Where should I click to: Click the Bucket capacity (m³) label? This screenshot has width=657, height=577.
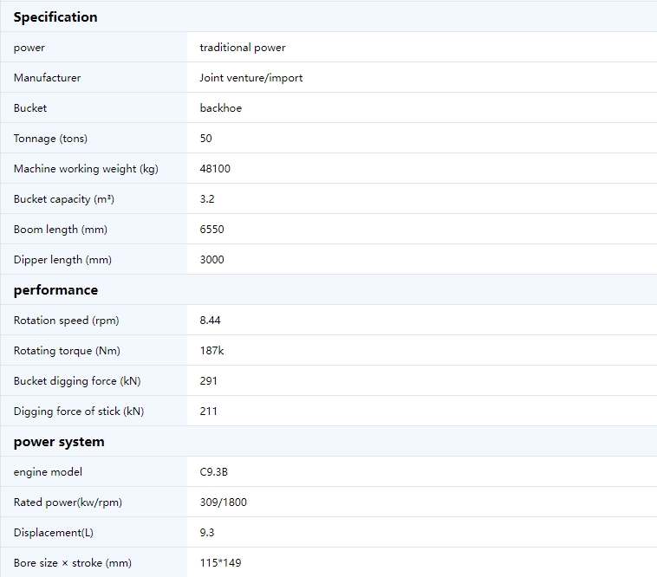[63, 199]
